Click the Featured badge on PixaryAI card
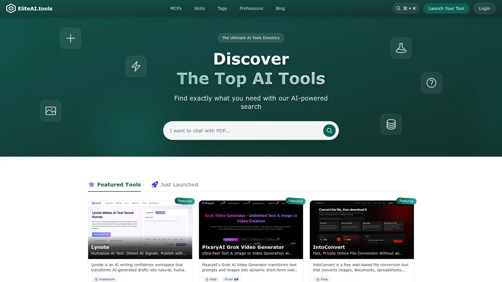 (296, 201)
